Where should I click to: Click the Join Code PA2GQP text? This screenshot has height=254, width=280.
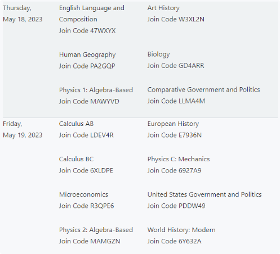pyautogui.click(x=87, y=66)
